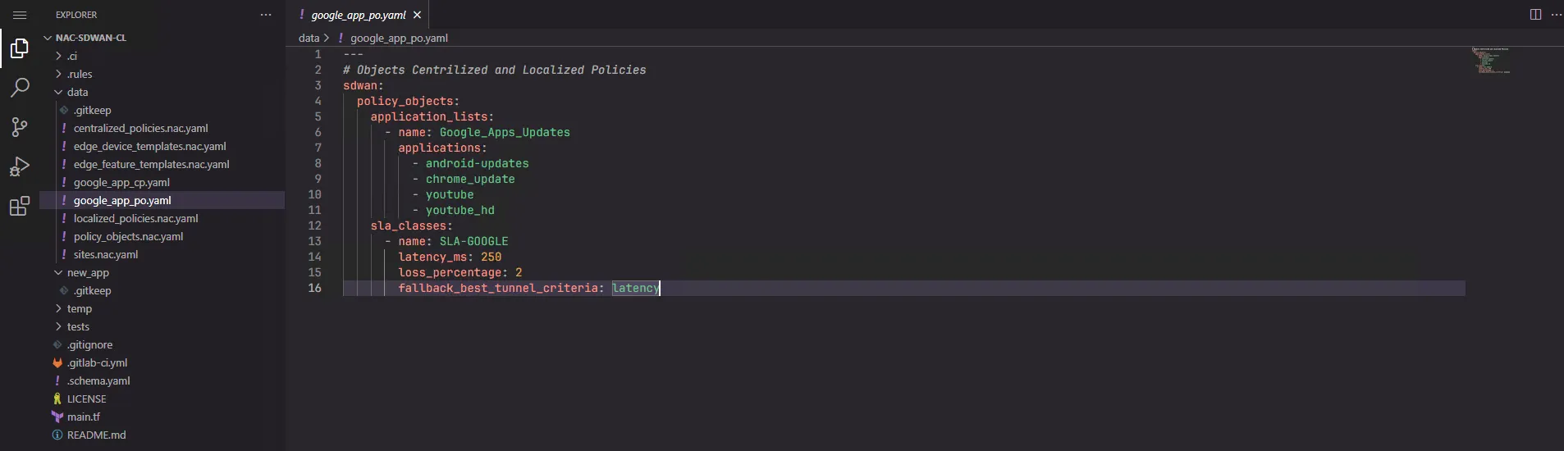This screenshot has width=1564, height=451.
Task: Select the google_app_po.yaml editor tab
Action: pos(359,15)
